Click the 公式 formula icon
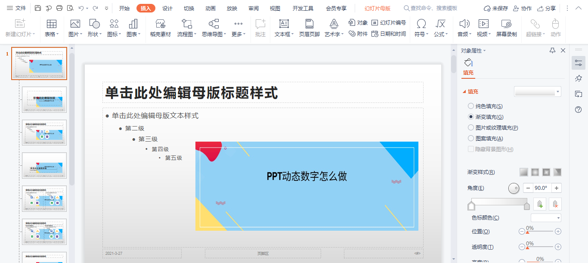The height and width of the screenshot is (263, 588). click(x=441, y=24)
